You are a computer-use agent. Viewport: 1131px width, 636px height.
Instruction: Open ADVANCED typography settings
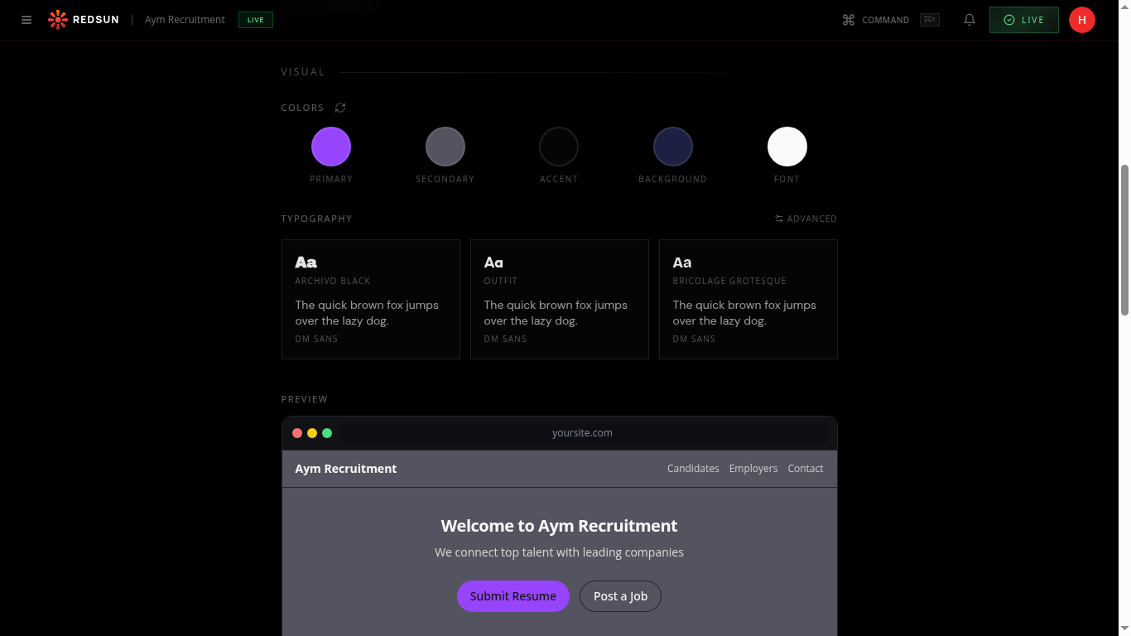pos(806,218)
